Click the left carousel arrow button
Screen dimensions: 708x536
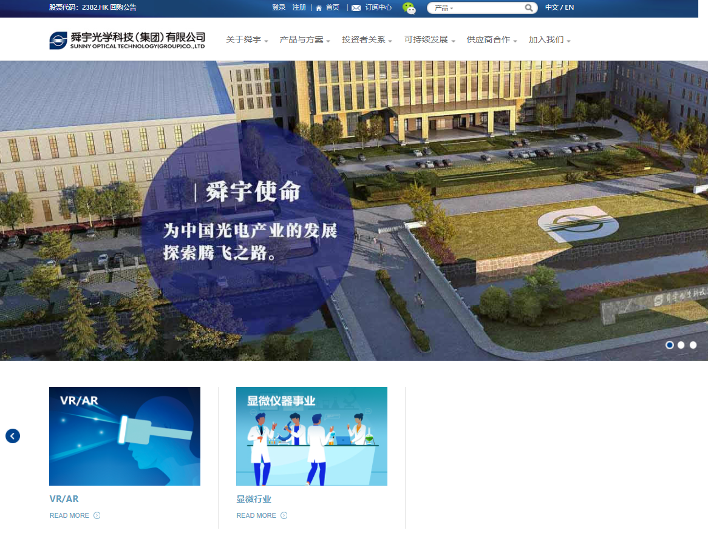click(12, 435)
